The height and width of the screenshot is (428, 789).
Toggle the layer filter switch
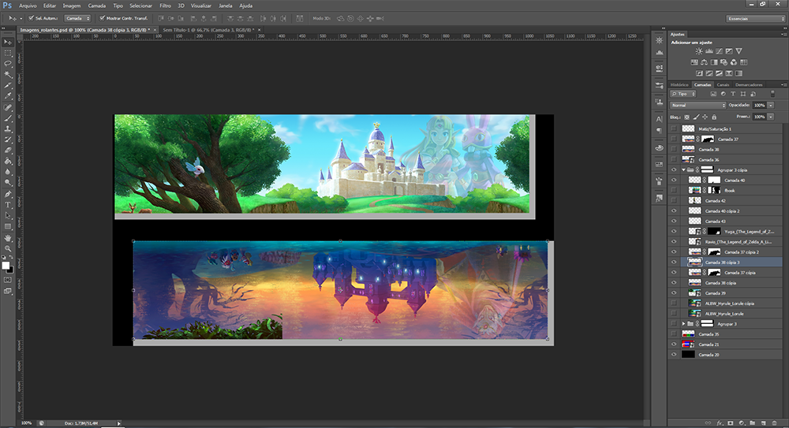pyautogui.click(x=772, y=94)
